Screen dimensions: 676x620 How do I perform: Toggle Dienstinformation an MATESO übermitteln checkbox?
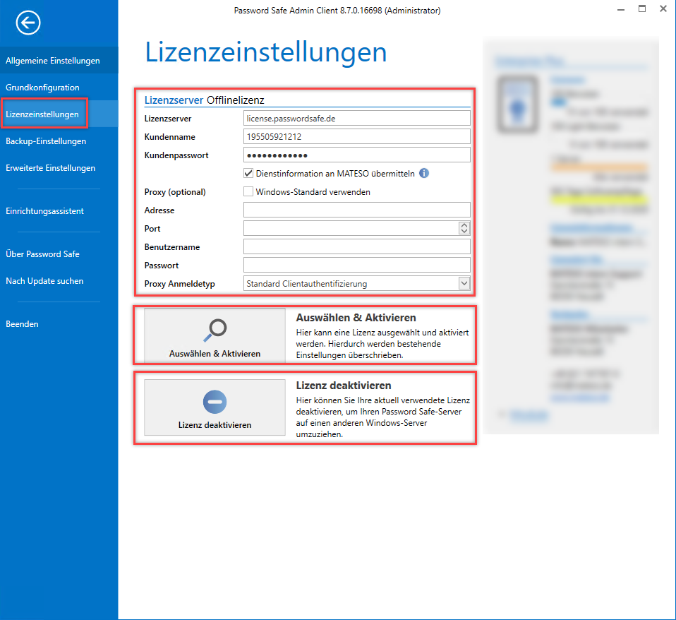point(248,174)
